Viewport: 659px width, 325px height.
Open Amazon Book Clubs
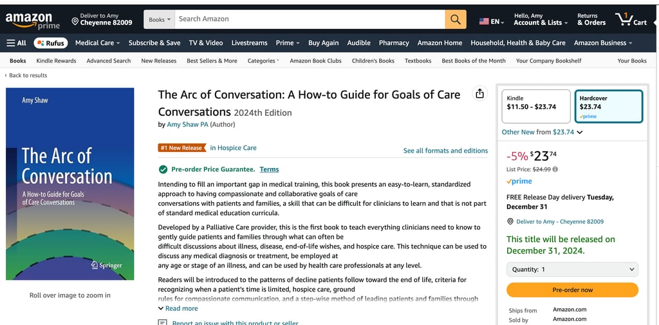click(x=315, y=60)
